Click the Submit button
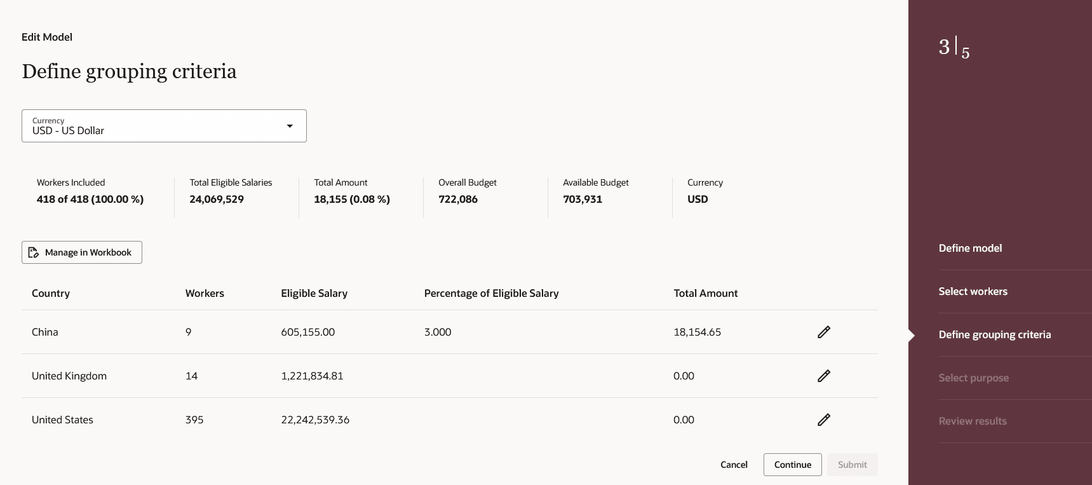The image size is (1092, 485). [852, 465]
